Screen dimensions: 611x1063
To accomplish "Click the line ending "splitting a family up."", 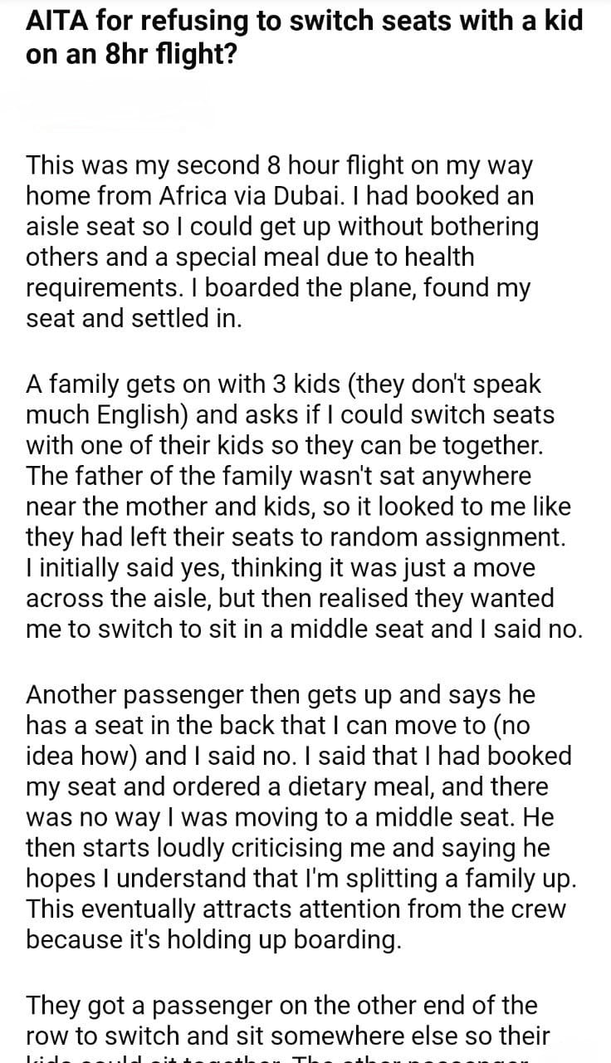I will pyautogui.click(x=296, y=878).
